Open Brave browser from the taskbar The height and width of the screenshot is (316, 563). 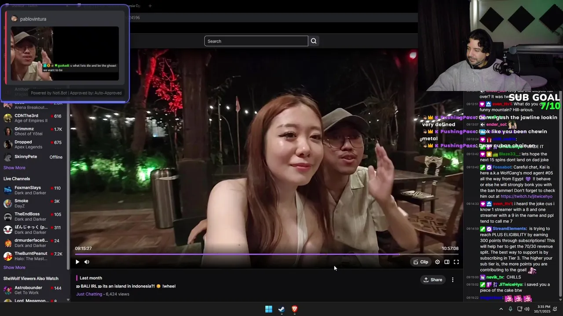(x=295, y=309)
